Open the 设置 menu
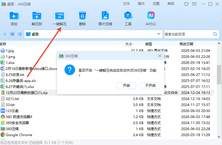 click(x=156, y=4)
